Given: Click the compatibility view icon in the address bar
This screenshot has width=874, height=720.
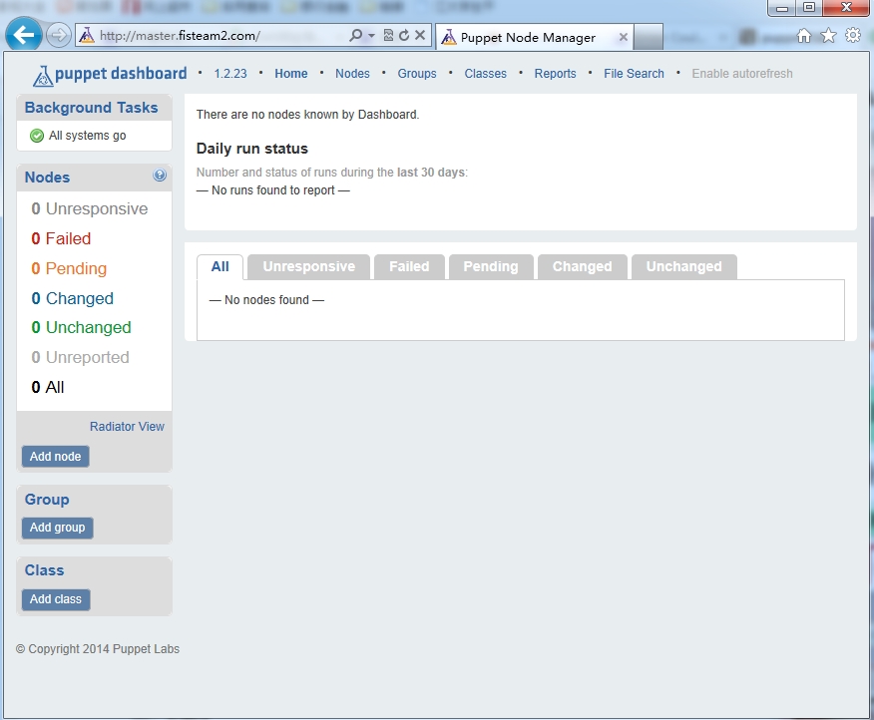Looking at the screenshot, I should (388, 34).
